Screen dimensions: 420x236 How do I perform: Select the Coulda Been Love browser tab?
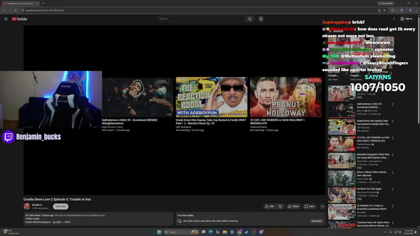pos(20,3)
